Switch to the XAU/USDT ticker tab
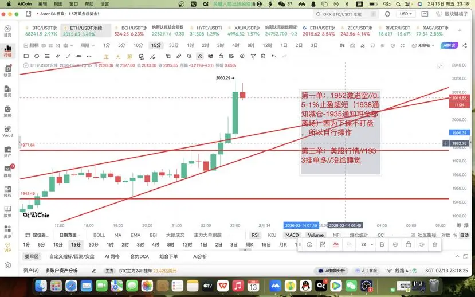This screenshot has width=475, height=297. tap(244, 30)
